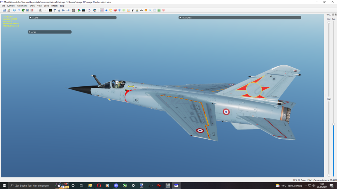Click the green grid toolbar icon
This screenshot has width=337, height=189.
tap(159, 10)
